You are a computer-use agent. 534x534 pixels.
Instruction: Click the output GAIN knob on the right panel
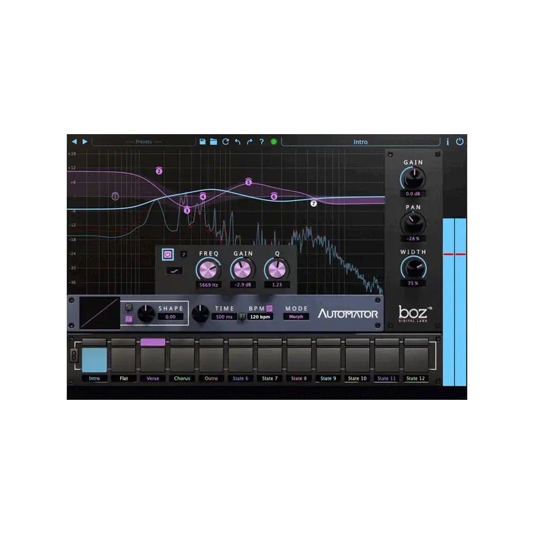click(413, 178)
